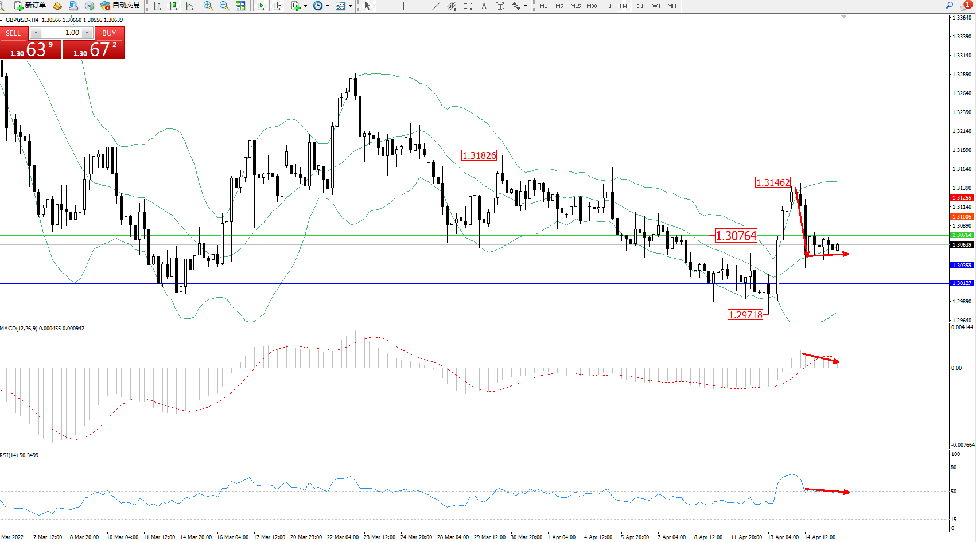Switch chart to bar chart display
The image size is (976, 542).
157,6
